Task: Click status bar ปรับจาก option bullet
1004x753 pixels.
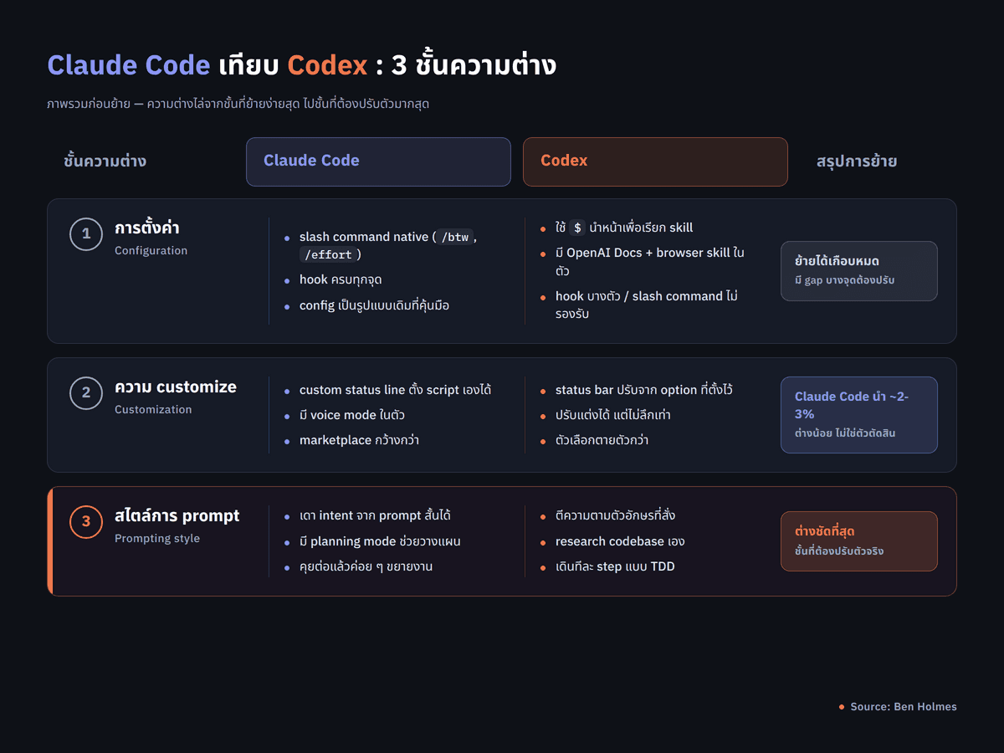Action: coord(644,390)
